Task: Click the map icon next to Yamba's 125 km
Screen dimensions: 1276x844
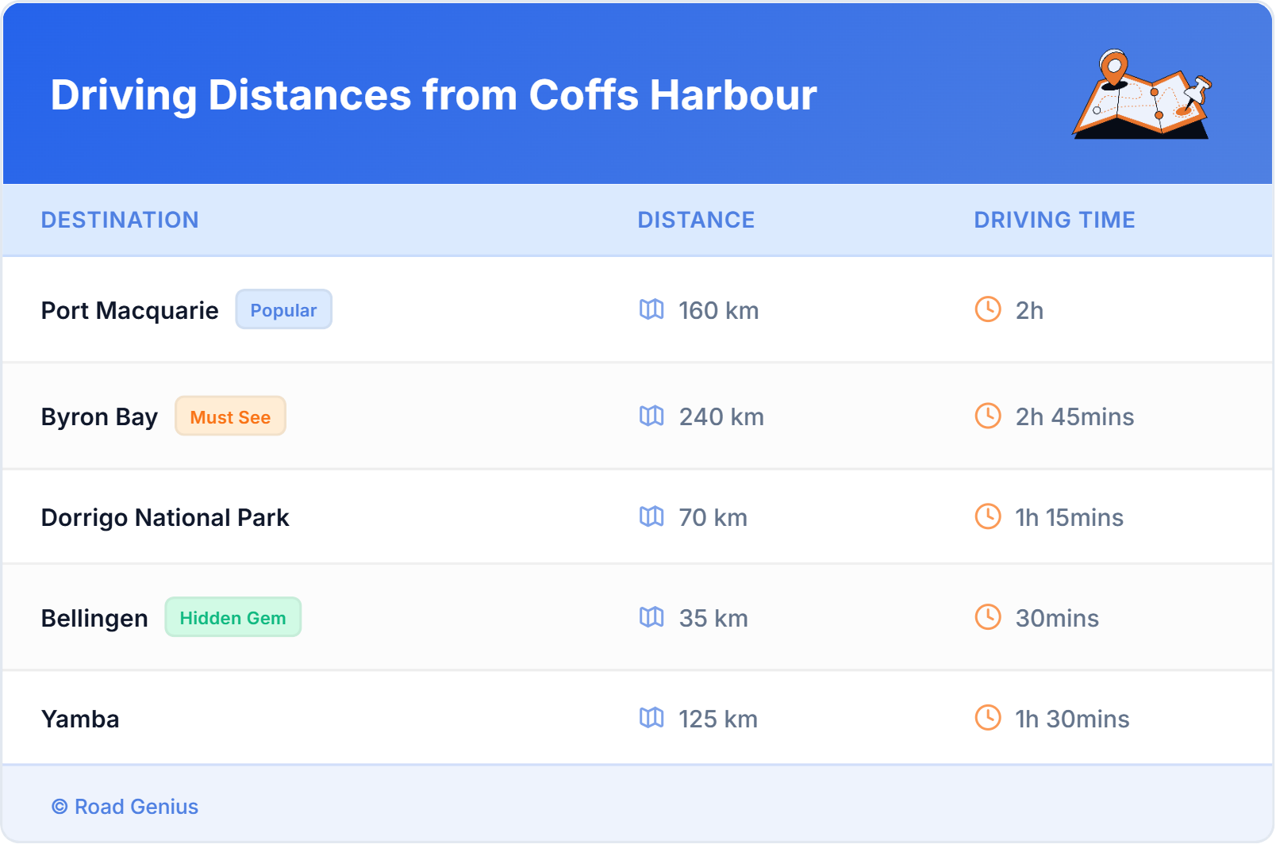Action: tap(652, 719)
